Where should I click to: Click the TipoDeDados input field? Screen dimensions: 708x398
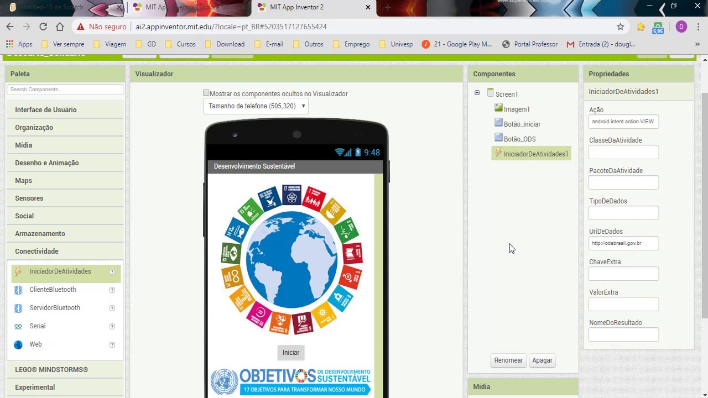623,213
